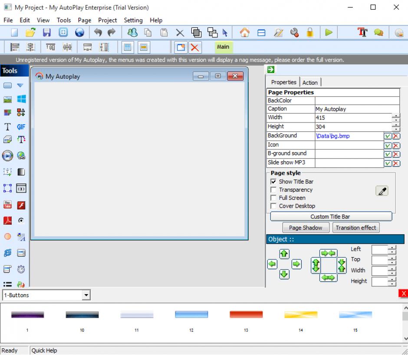Uncheck Show Title Bar checkbox
The width and height of the screenshot is (408, 355).
(x=273, y=182)
